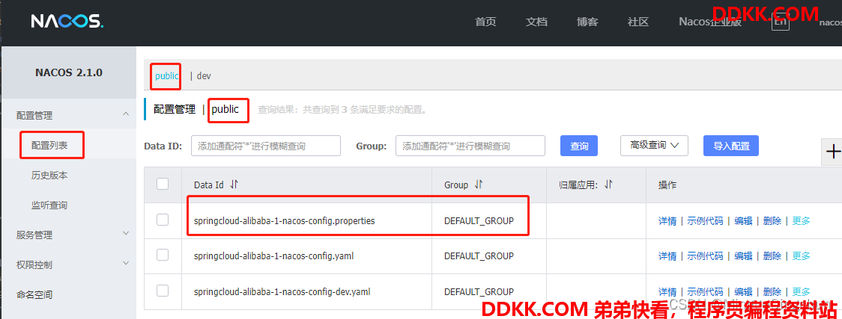Open 详情 for nacos-config-dev.yaml
The image size is (842, 319).
point(667,291)
